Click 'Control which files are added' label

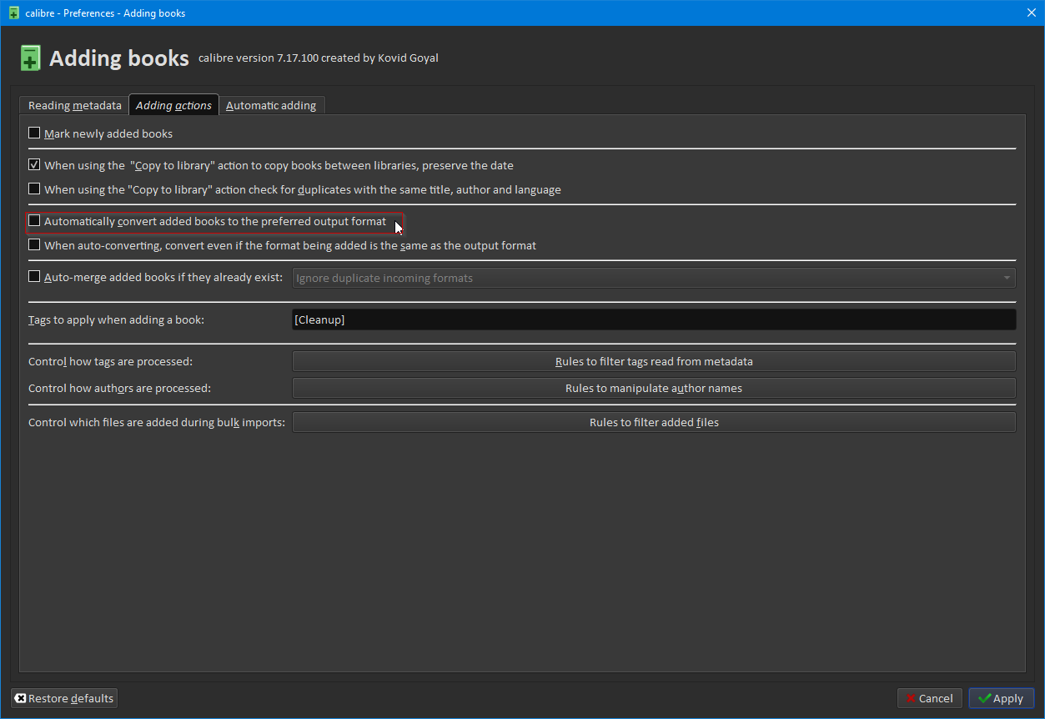click(157, 422)
